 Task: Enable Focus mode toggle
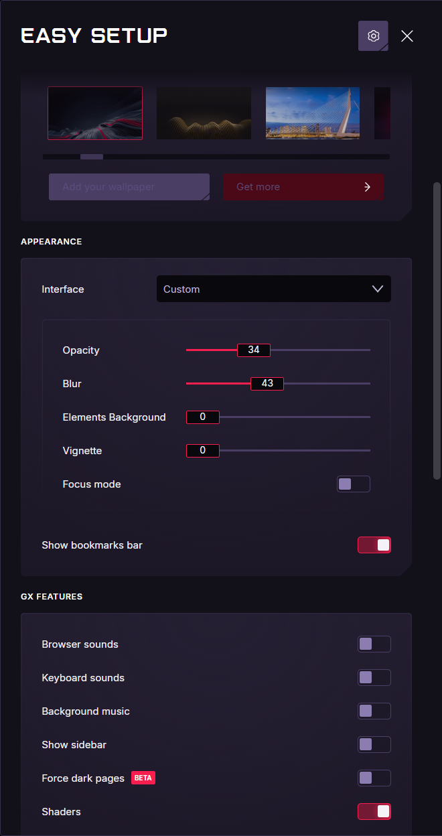coord(353,484)
